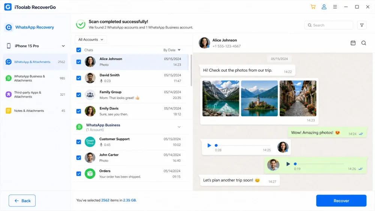Uncheck the John Carter chat checkbox
This screenshot has height=211, width=375.
coord(79,158)
